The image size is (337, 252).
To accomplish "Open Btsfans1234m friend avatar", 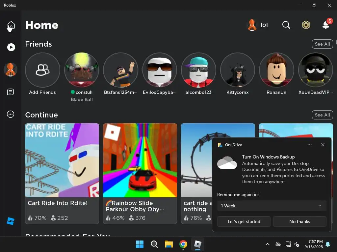I will pos(120,70).
